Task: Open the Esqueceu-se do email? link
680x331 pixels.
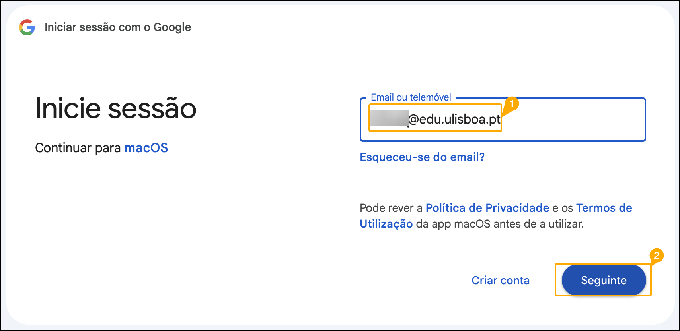Action: coord(422,157)
